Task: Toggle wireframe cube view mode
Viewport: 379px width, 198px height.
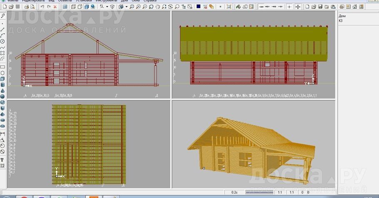Action: (x=73, y=7)
